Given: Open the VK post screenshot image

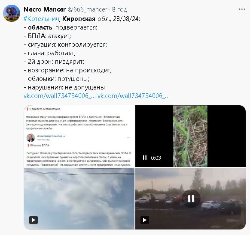Looking at the screenshot, I should tap(79, 136).
